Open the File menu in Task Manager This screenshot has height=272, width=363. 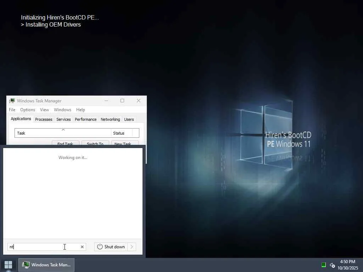(12, 110)
